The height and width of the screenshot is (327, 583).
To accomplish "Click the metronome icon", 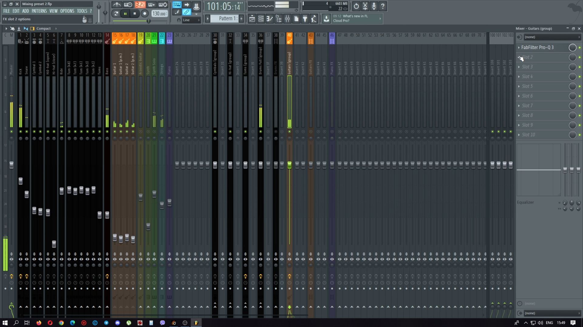I will click(x=117, y=5).
